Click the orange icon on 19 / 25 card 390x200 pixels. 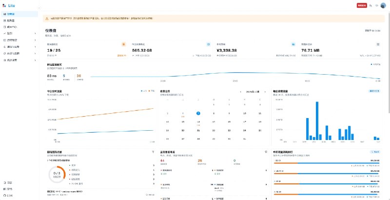124,44
